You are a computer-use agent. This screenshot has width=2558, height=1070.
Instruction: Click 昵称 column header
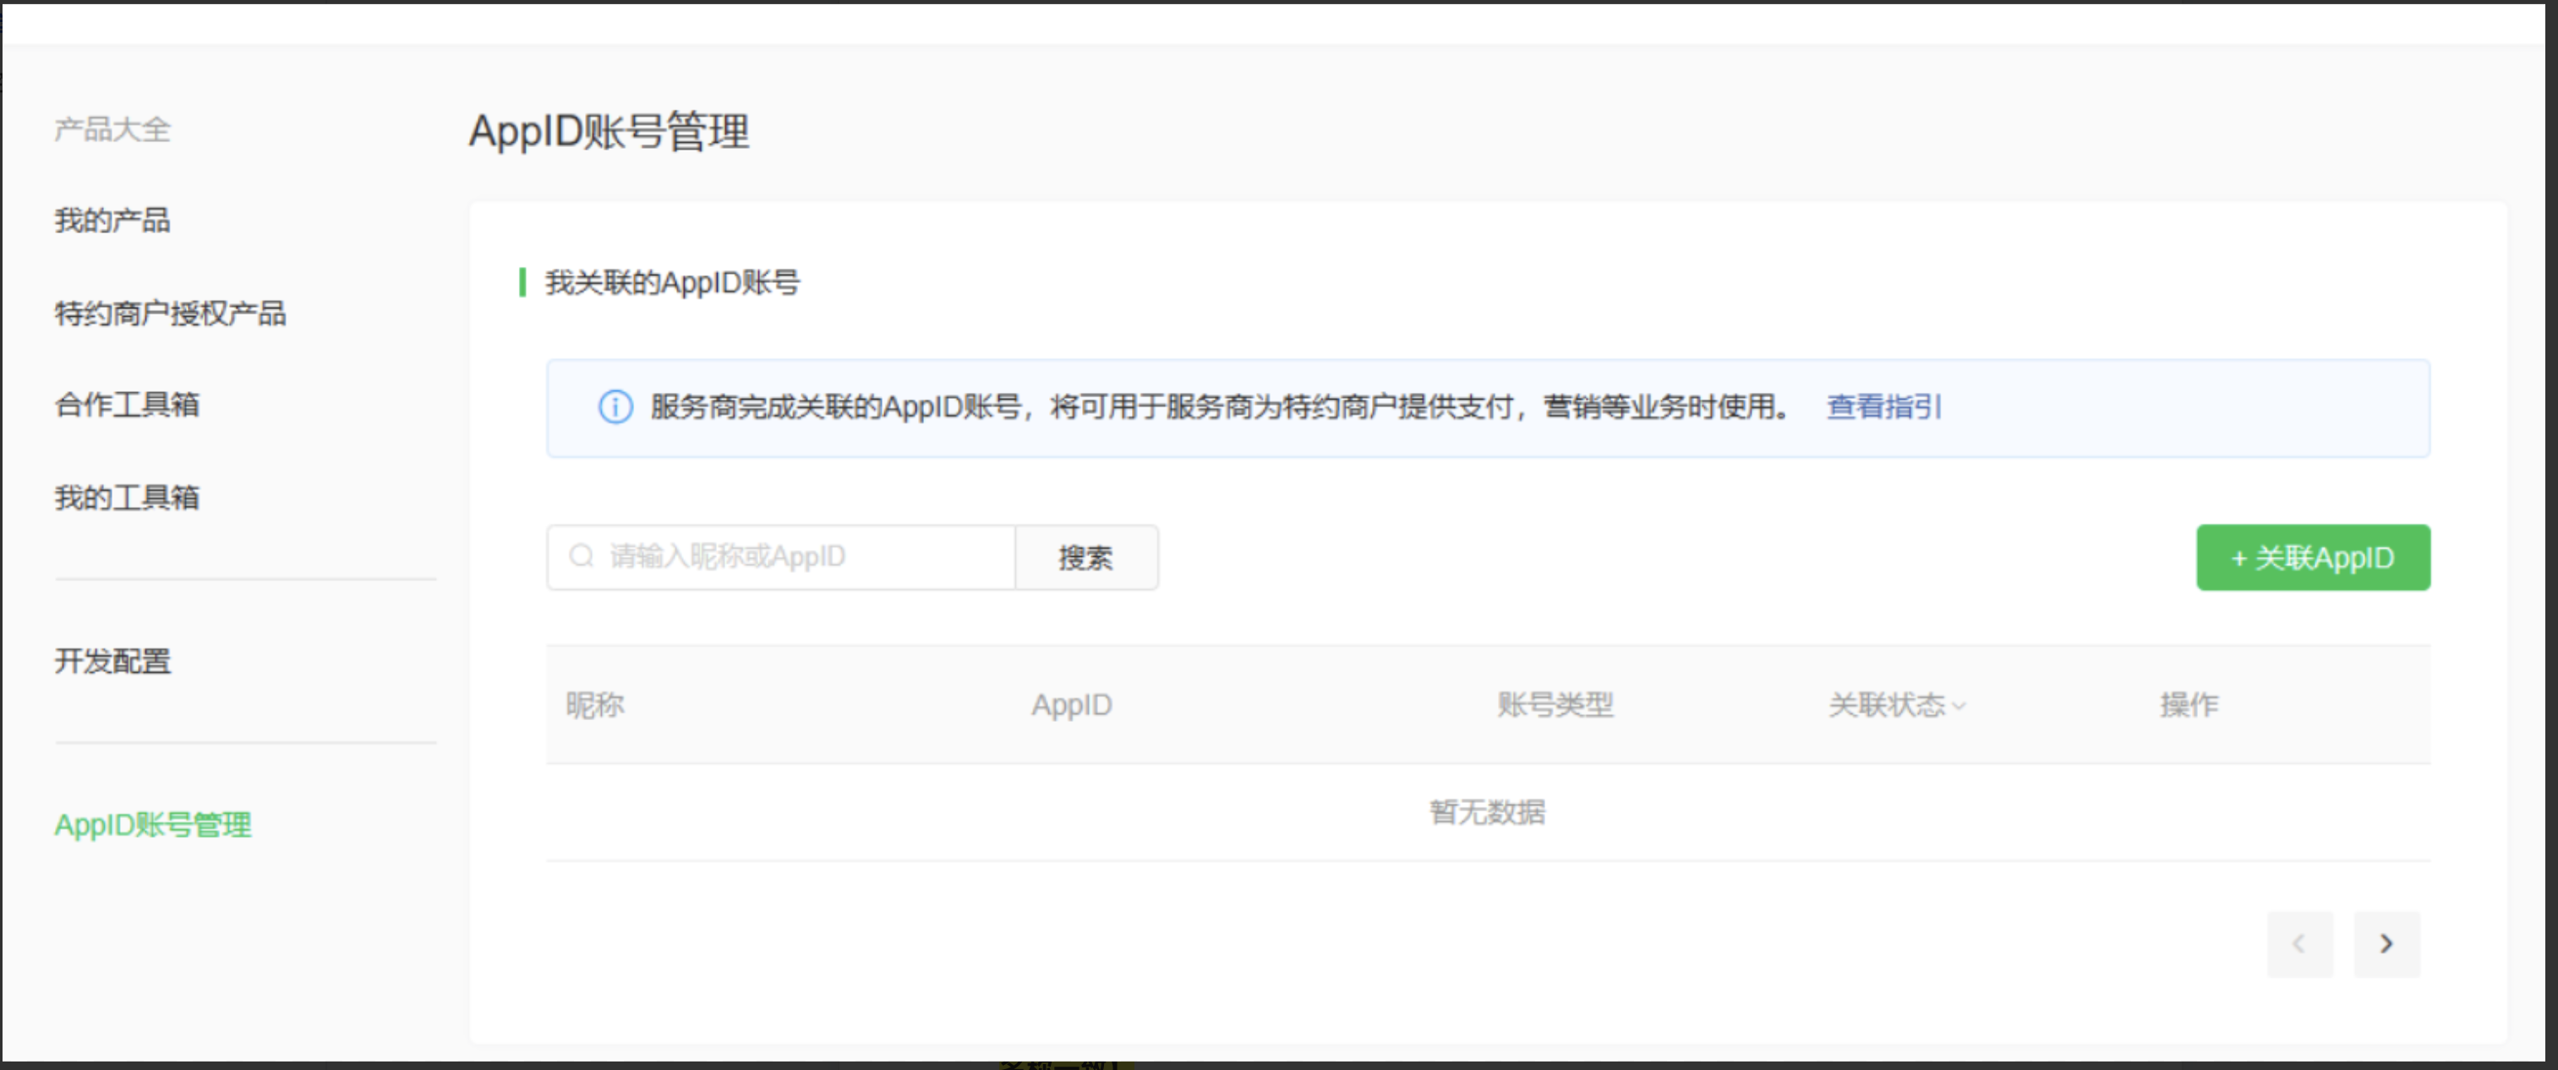595,706
